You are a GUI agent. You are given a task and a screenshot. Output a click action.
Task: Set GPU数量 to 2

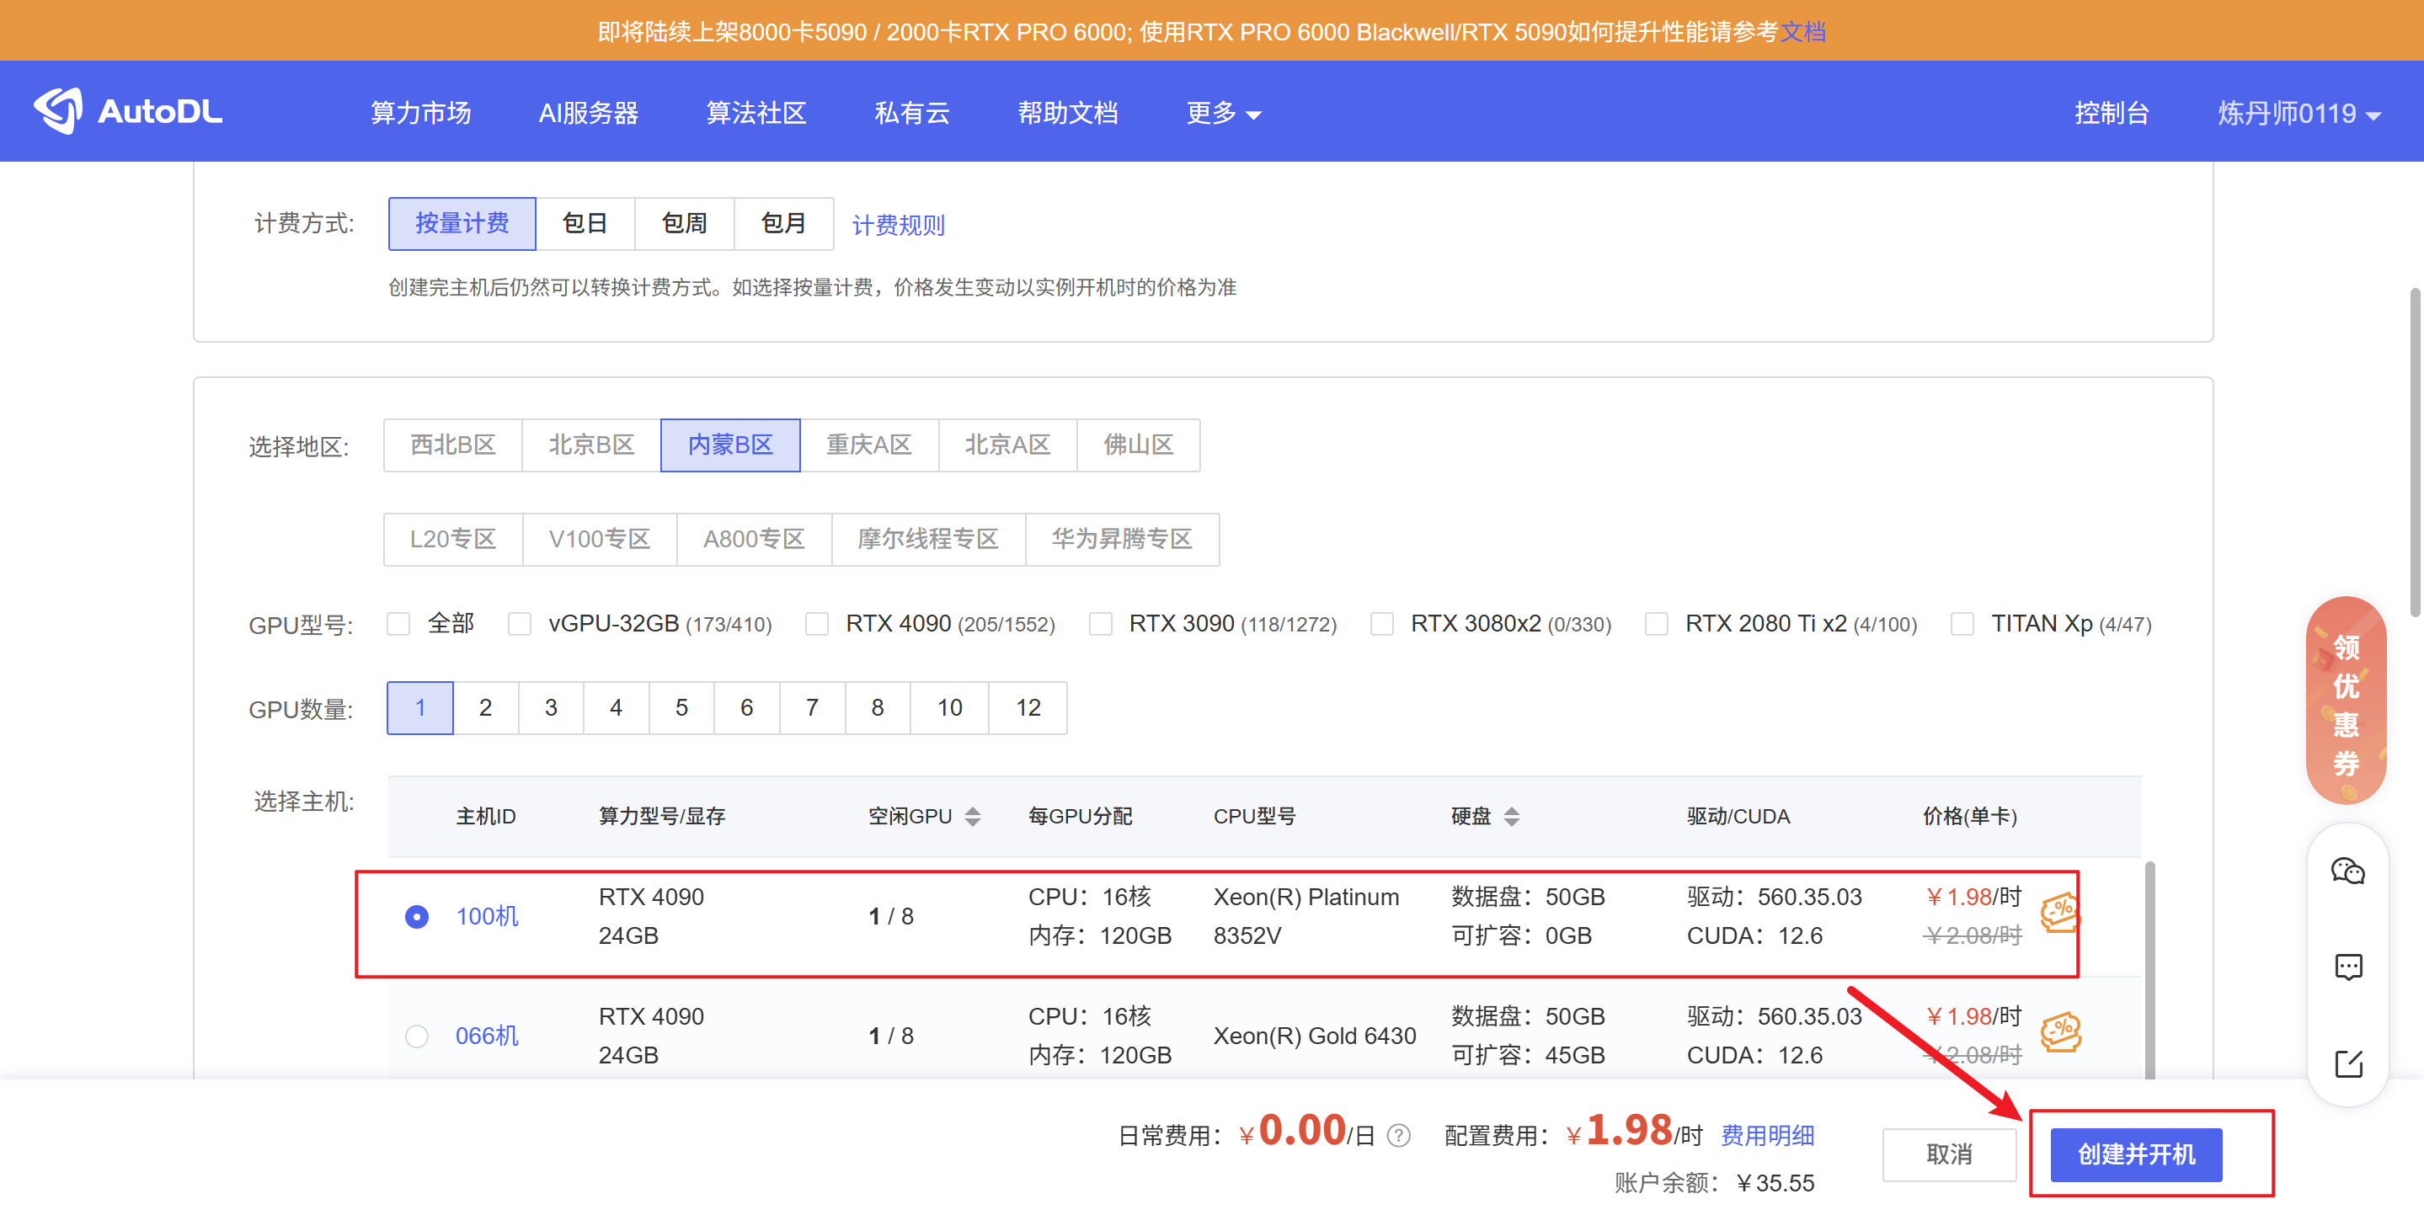tap(485, 707)
